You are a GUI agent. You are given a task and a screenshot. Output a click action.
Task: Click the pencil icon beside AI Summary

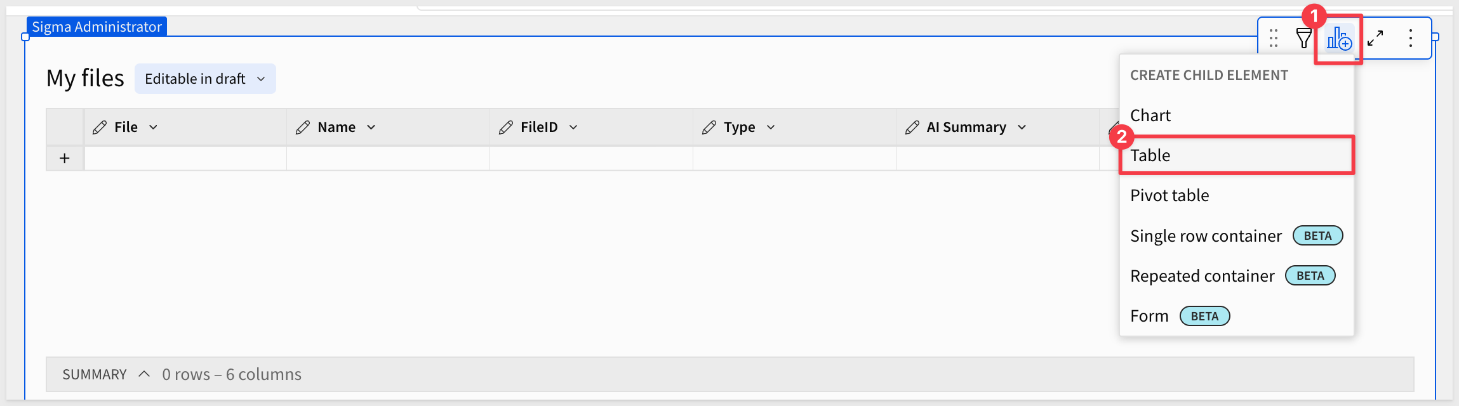coord(912,128)
